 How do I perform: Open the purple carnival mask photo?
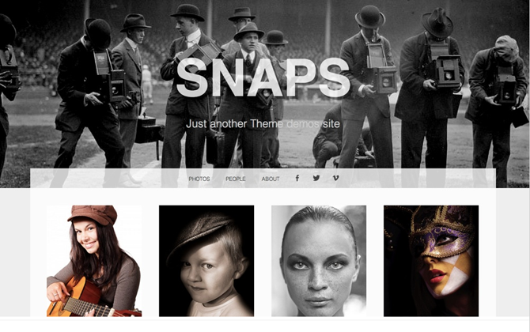click(431, 261)
